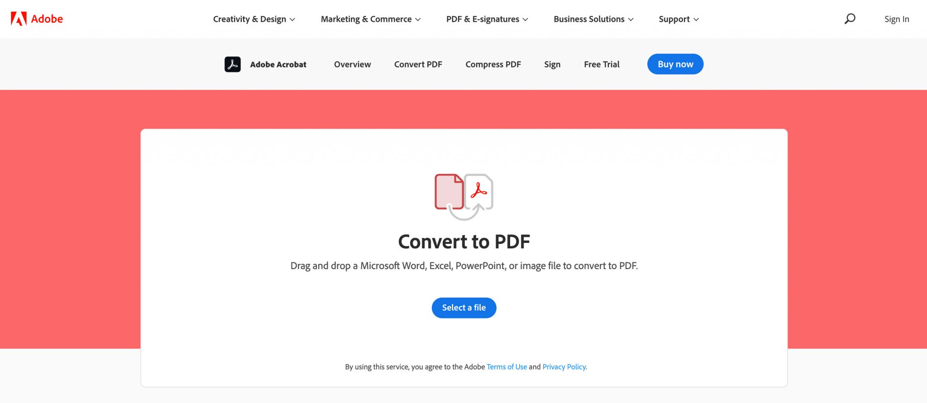Click Sign In link

tap(897, 19)
